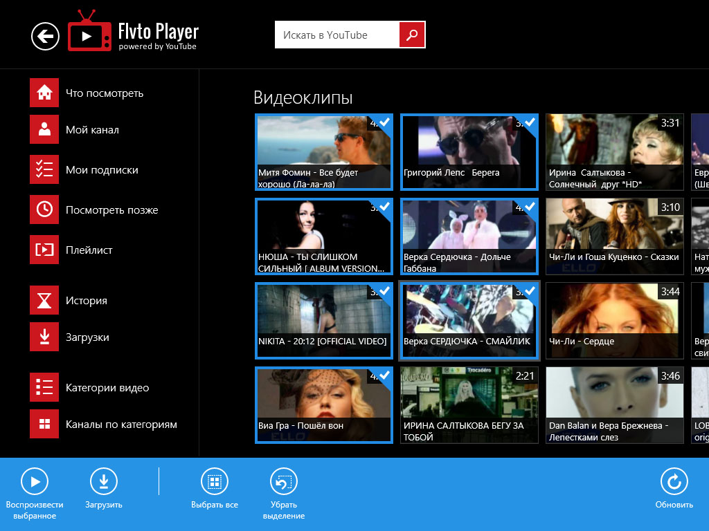This screenshot has width=709, height=531.
Task: Click Виа Гра - Пошёл вон title
Action: pyautogui.click(x=300, y=426)
